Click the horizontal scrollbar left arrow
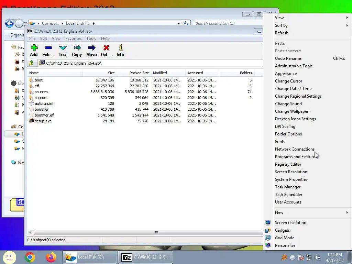This screenshot has width=352, height=264. [30, 232]
